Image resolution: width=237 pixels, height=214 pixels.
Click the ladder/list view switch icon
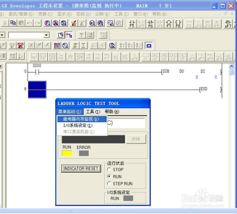[x=57, y=45]
